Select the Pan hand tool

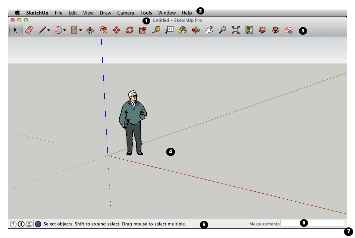209,30
